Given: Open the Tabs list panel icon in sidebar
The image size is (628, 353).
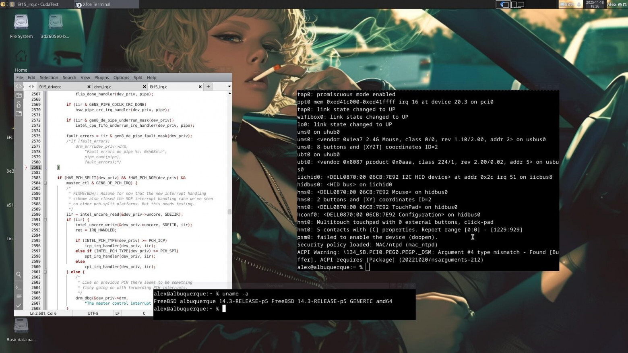Looking at the screenshot, I should pos(19,114).
